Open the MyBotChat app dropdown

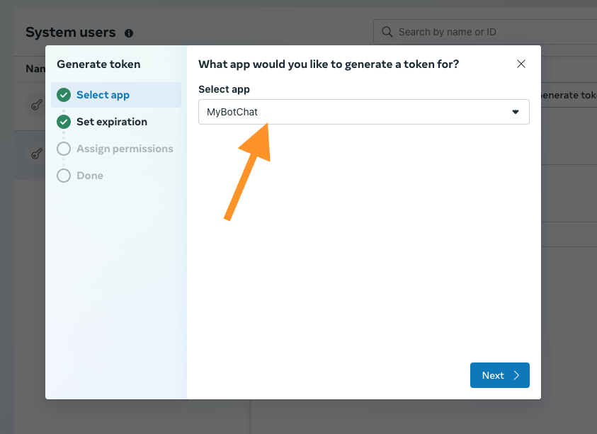click(x=363, y=112)
